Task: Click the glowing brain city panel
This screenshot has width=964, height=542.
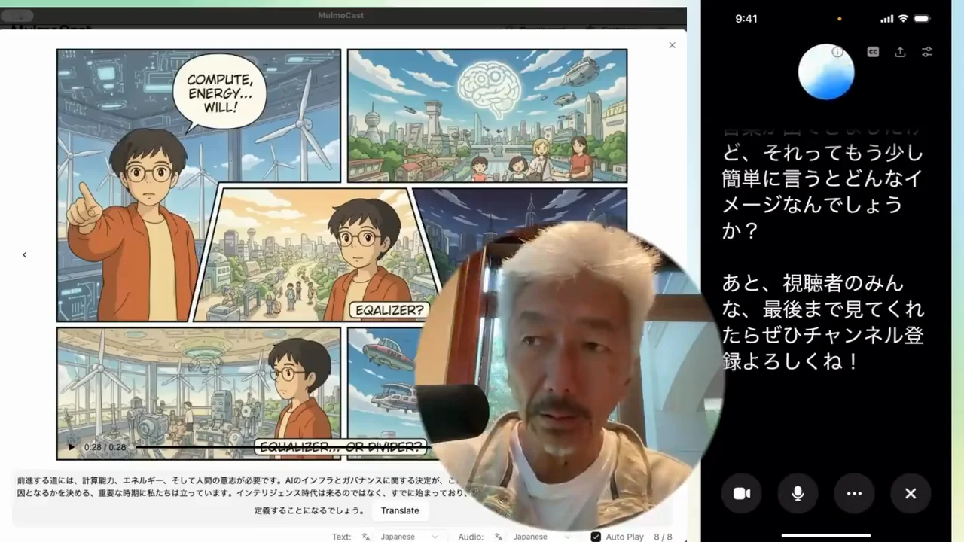Action: (487, 116)
